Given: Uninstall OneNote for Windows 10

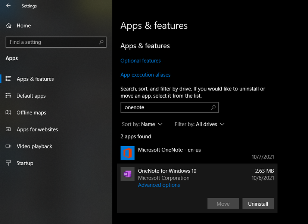Looking at the screenshot, I should pyautogui.click(x=258, y=203).
